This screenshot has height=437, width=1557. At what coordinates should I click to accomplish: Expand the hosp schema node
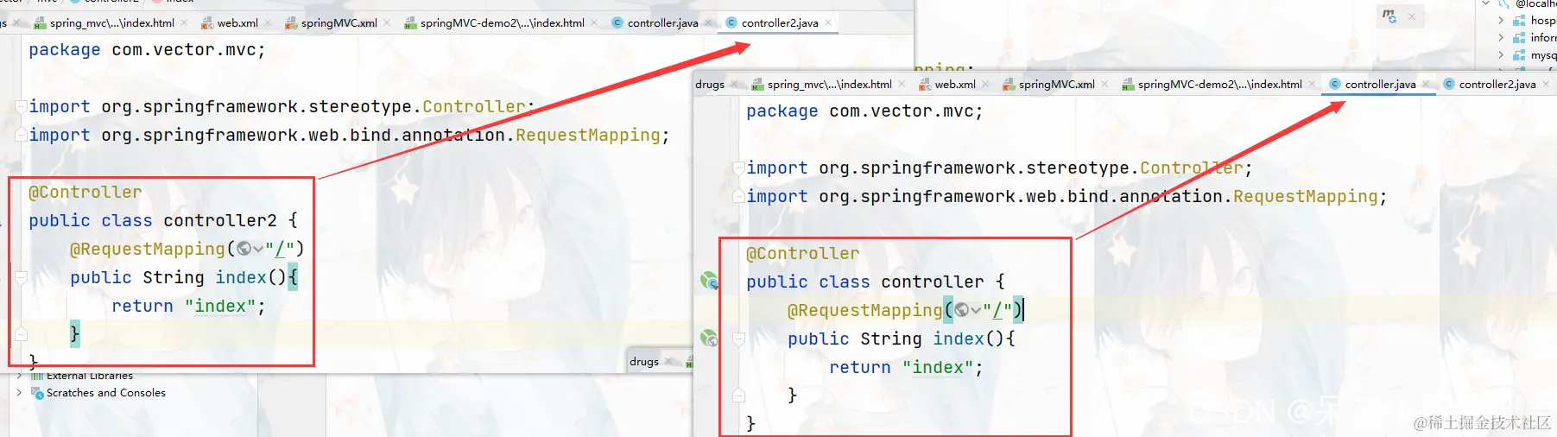(x=1501, y=21)
